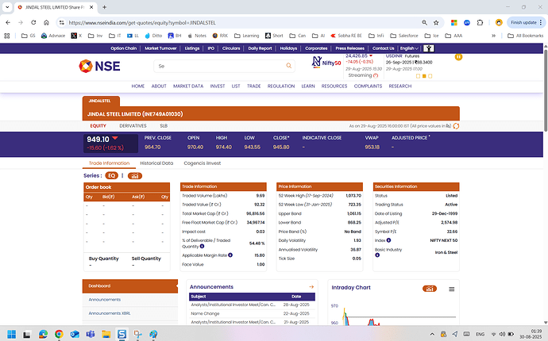548x341 pixels.
Task: Click info icon beside Index label
Action: (388, 240)
